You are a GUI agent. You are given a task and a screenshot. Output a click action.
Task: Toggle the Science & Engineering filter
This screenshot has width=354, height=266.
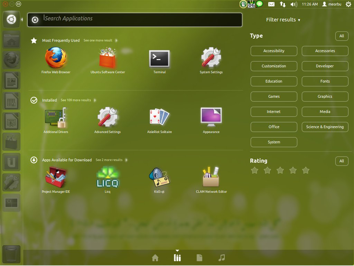point(325,127)
